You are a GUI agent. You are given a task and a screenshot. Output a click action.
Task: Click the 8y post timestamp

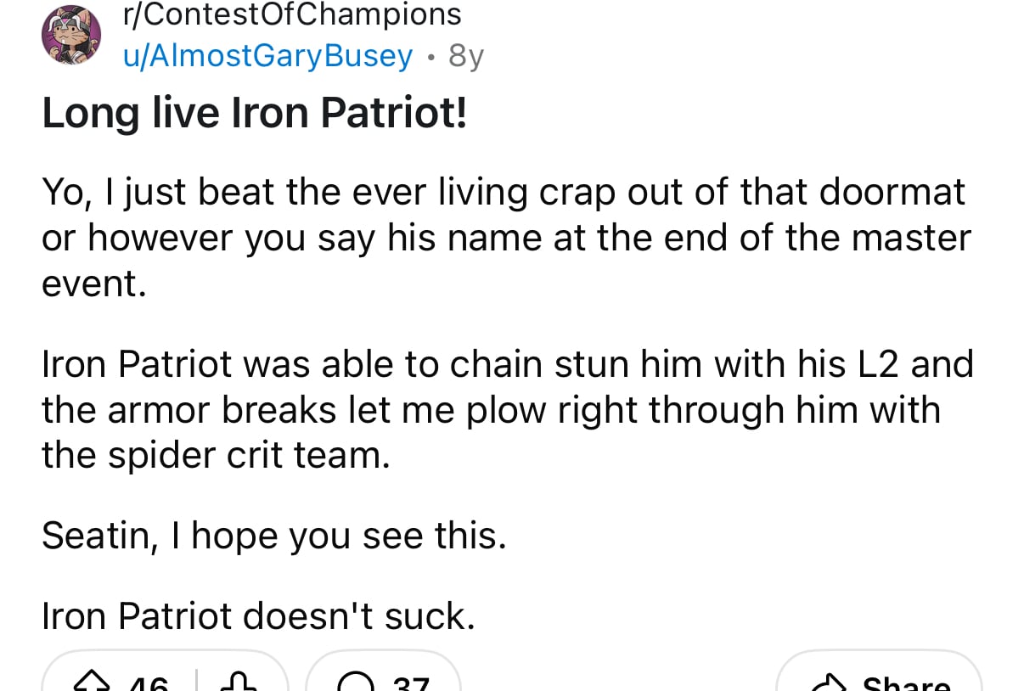click(466, 55)
